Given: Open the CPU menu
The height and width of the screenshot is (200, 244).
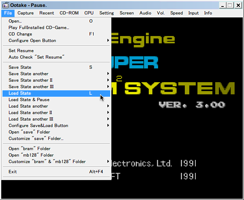Looking at the screenshot, I should coord(89,13).
